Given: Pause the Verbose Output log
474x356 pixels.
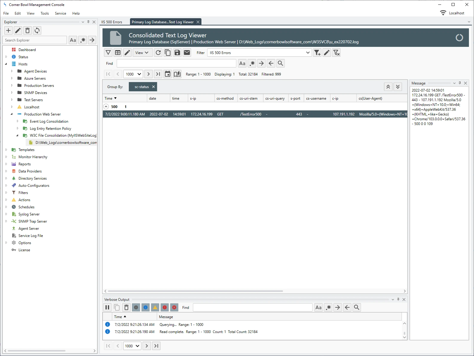Looking at the screenshot, I should point(107,307).
